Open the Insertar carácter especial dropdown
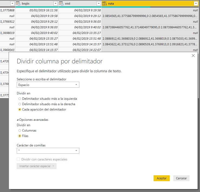 pos(36,166)
